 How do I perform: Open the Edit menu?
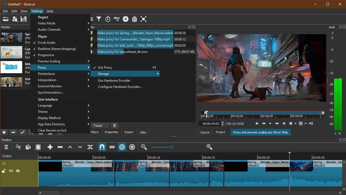click(14, 11)
